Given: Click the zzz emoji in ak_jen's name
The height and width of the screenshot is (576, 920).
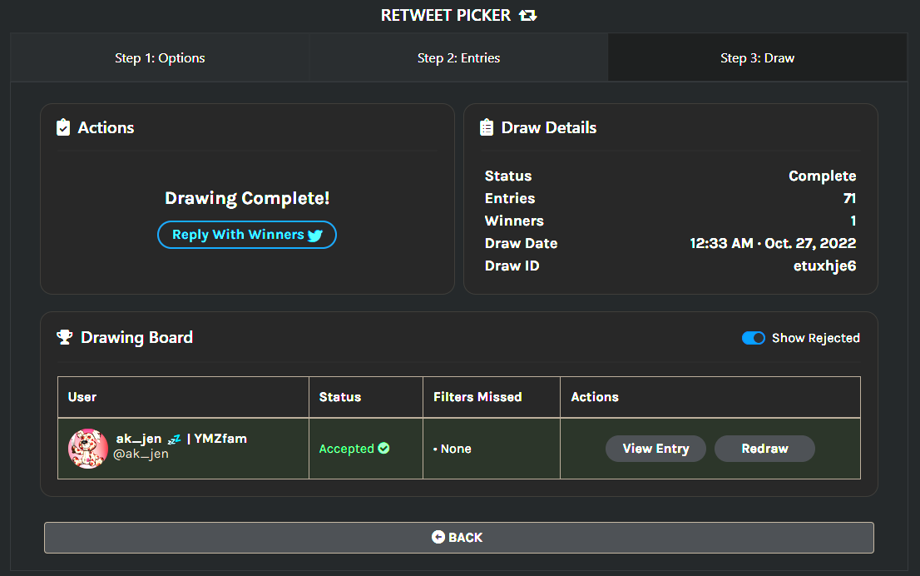Looking at the screenshot, I should [x=174, y=439].
